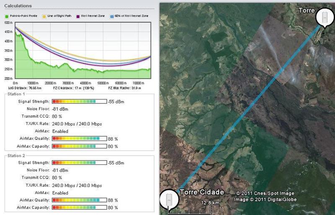Click Station 1 TX/RX Rate 240.0 Mbps value
335x215 pixels.
click(77, 124)
